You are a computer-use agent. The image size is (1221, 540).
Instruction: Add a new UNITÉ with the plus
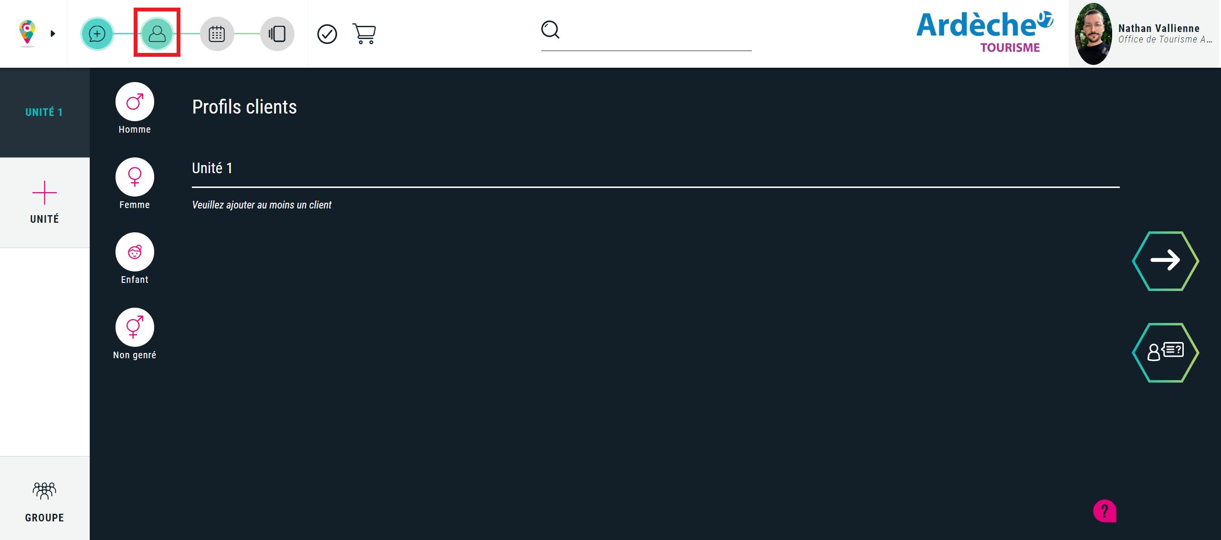click(45, 202)
